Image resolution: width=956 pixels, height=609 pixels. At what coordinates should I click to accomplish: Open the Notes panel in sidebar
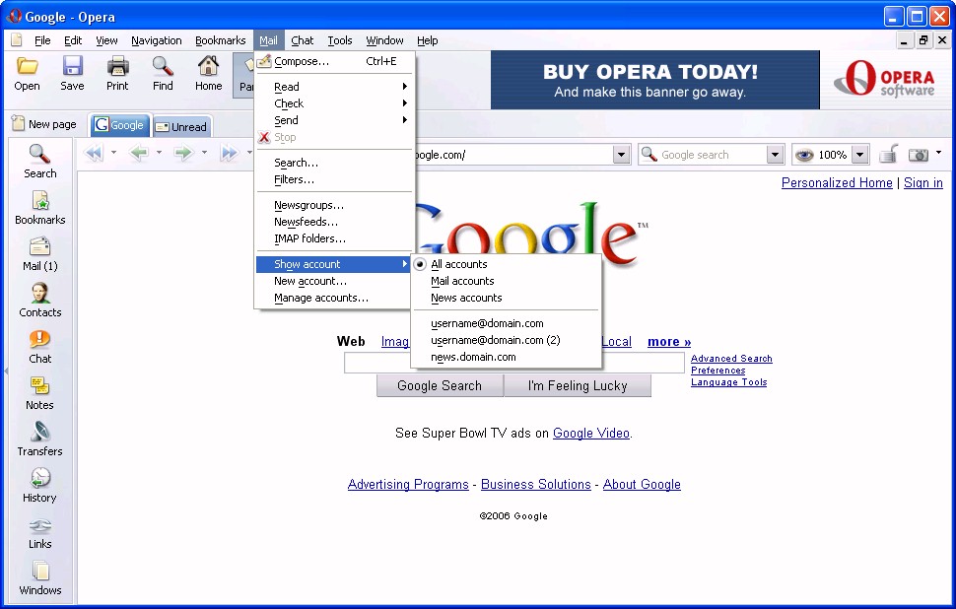(40, 393)
